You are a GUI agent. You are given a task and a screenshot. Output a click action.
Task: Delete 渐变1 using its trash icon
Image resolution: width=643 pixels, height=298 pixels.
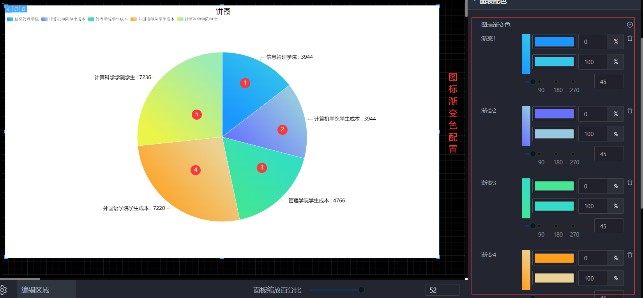tap(630, 38)
